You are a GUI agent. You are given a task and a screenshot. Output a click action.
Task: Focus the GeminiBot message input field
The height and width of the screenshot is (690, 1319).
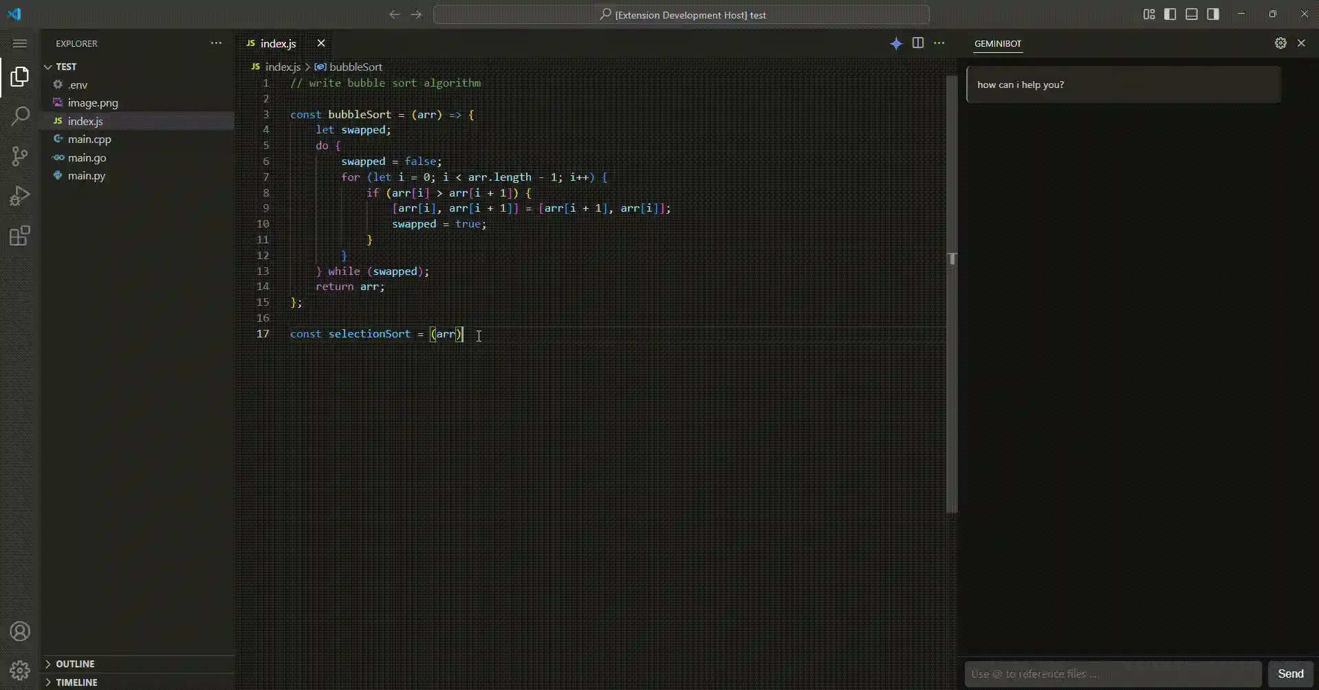pyautogui.click(x=1112, y=674)
